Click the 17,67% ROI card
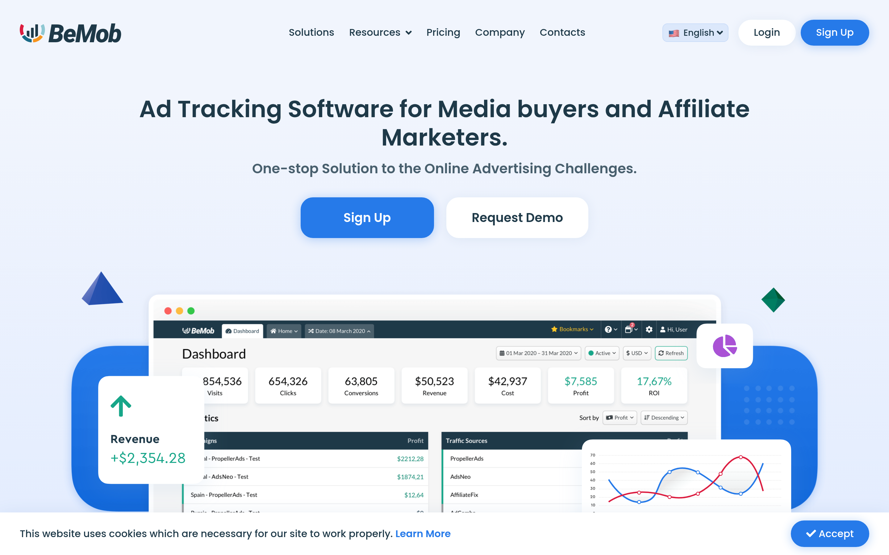 [x=654, y=386]
